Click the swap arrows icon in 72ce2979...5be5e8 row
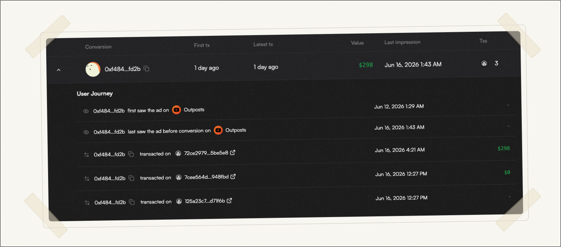Image resolution: width=561 pixels, height=247 pixels. [x=87, y=155]
